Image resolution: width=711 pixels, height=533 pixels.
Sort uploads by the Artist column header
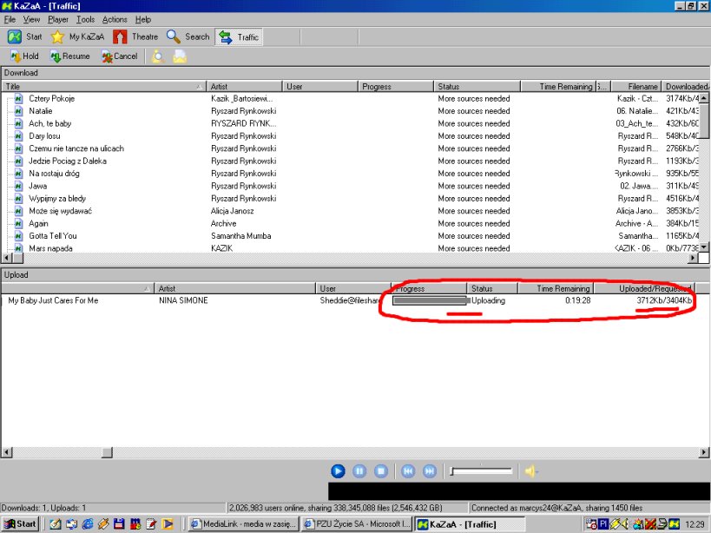click(x=235, y=288)
